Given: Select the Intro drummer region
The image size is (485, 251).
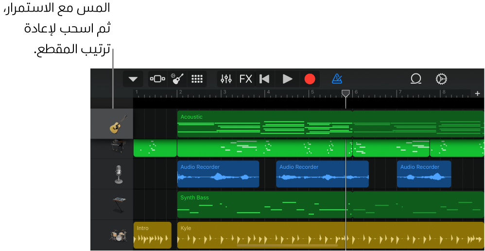Looking at the screenshot, I should (153, 235).
